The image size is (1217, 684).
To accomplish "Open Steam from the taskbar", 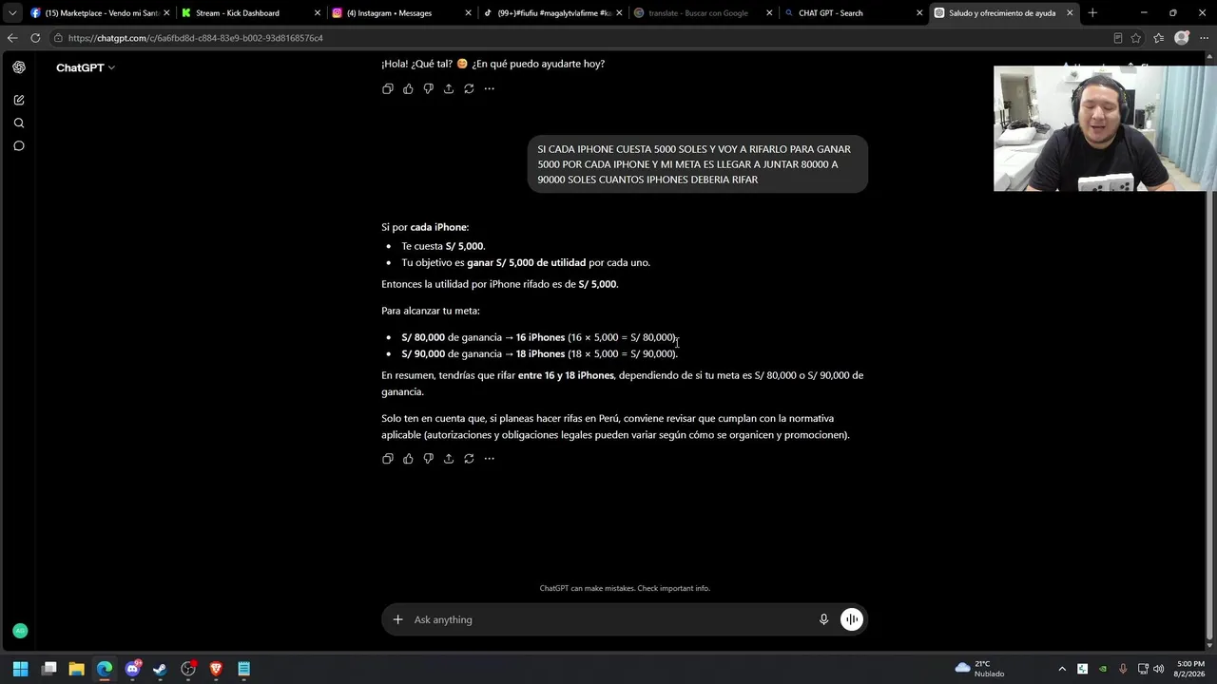I will 160,669.
